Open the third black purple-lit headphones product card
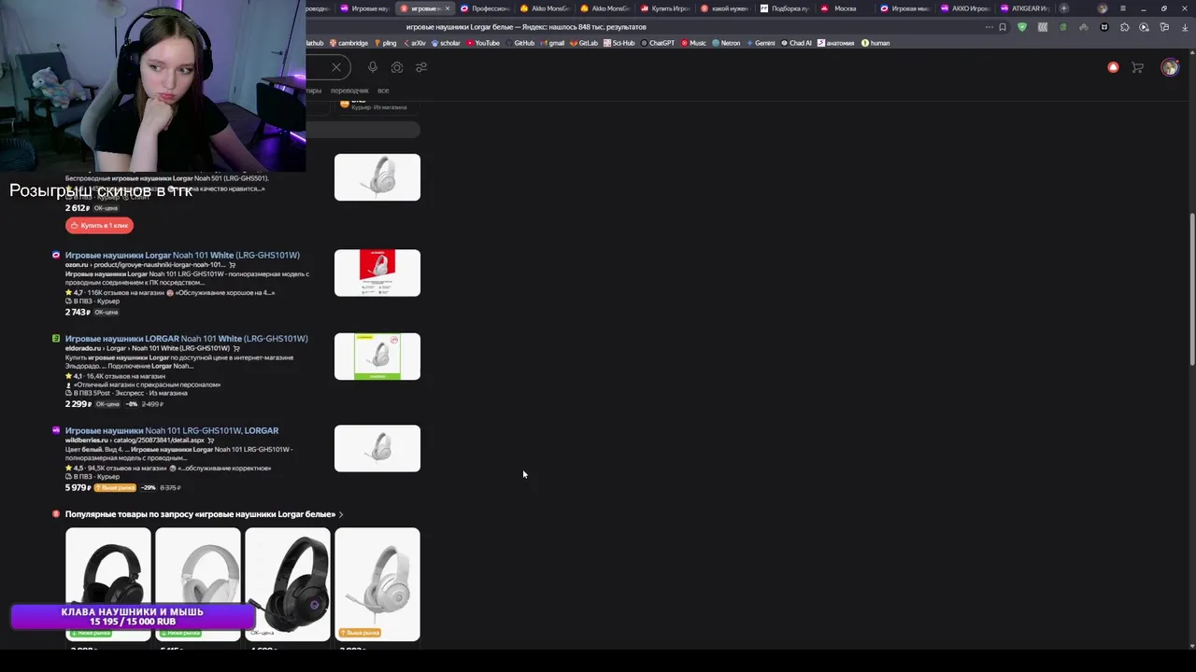 pos(288,584)
